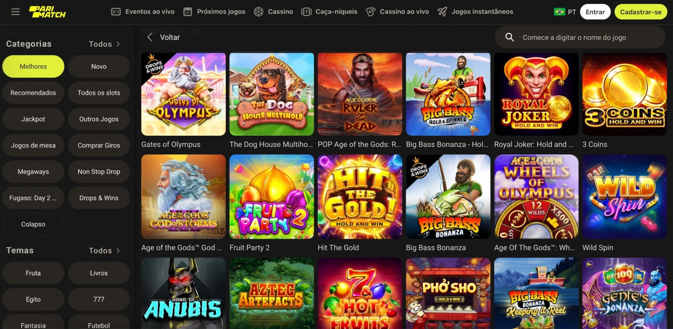The image size is (673, 329).
Task: Click the search magnifier icon
Action: tap(510, 37)
